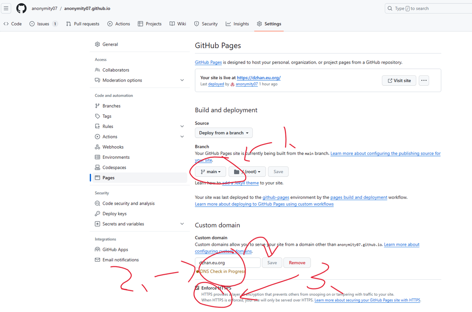The width and height of the screenshot is (472, 312).
Task: Open the https://dzhan.eu.org/ link
Action: click(x=259, y=78)
